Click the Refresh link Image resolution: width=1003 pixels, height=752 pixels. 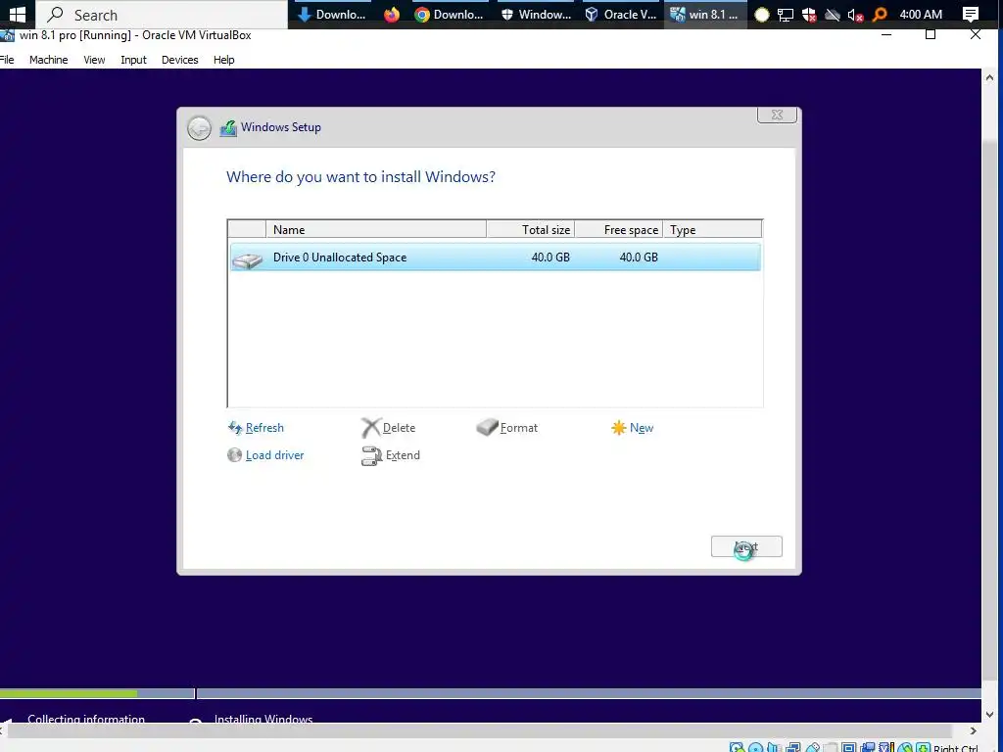click(264, 428)
